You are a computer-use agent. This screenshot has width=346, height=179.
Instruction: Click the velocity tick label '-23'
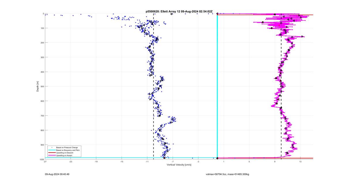[71, 162]
